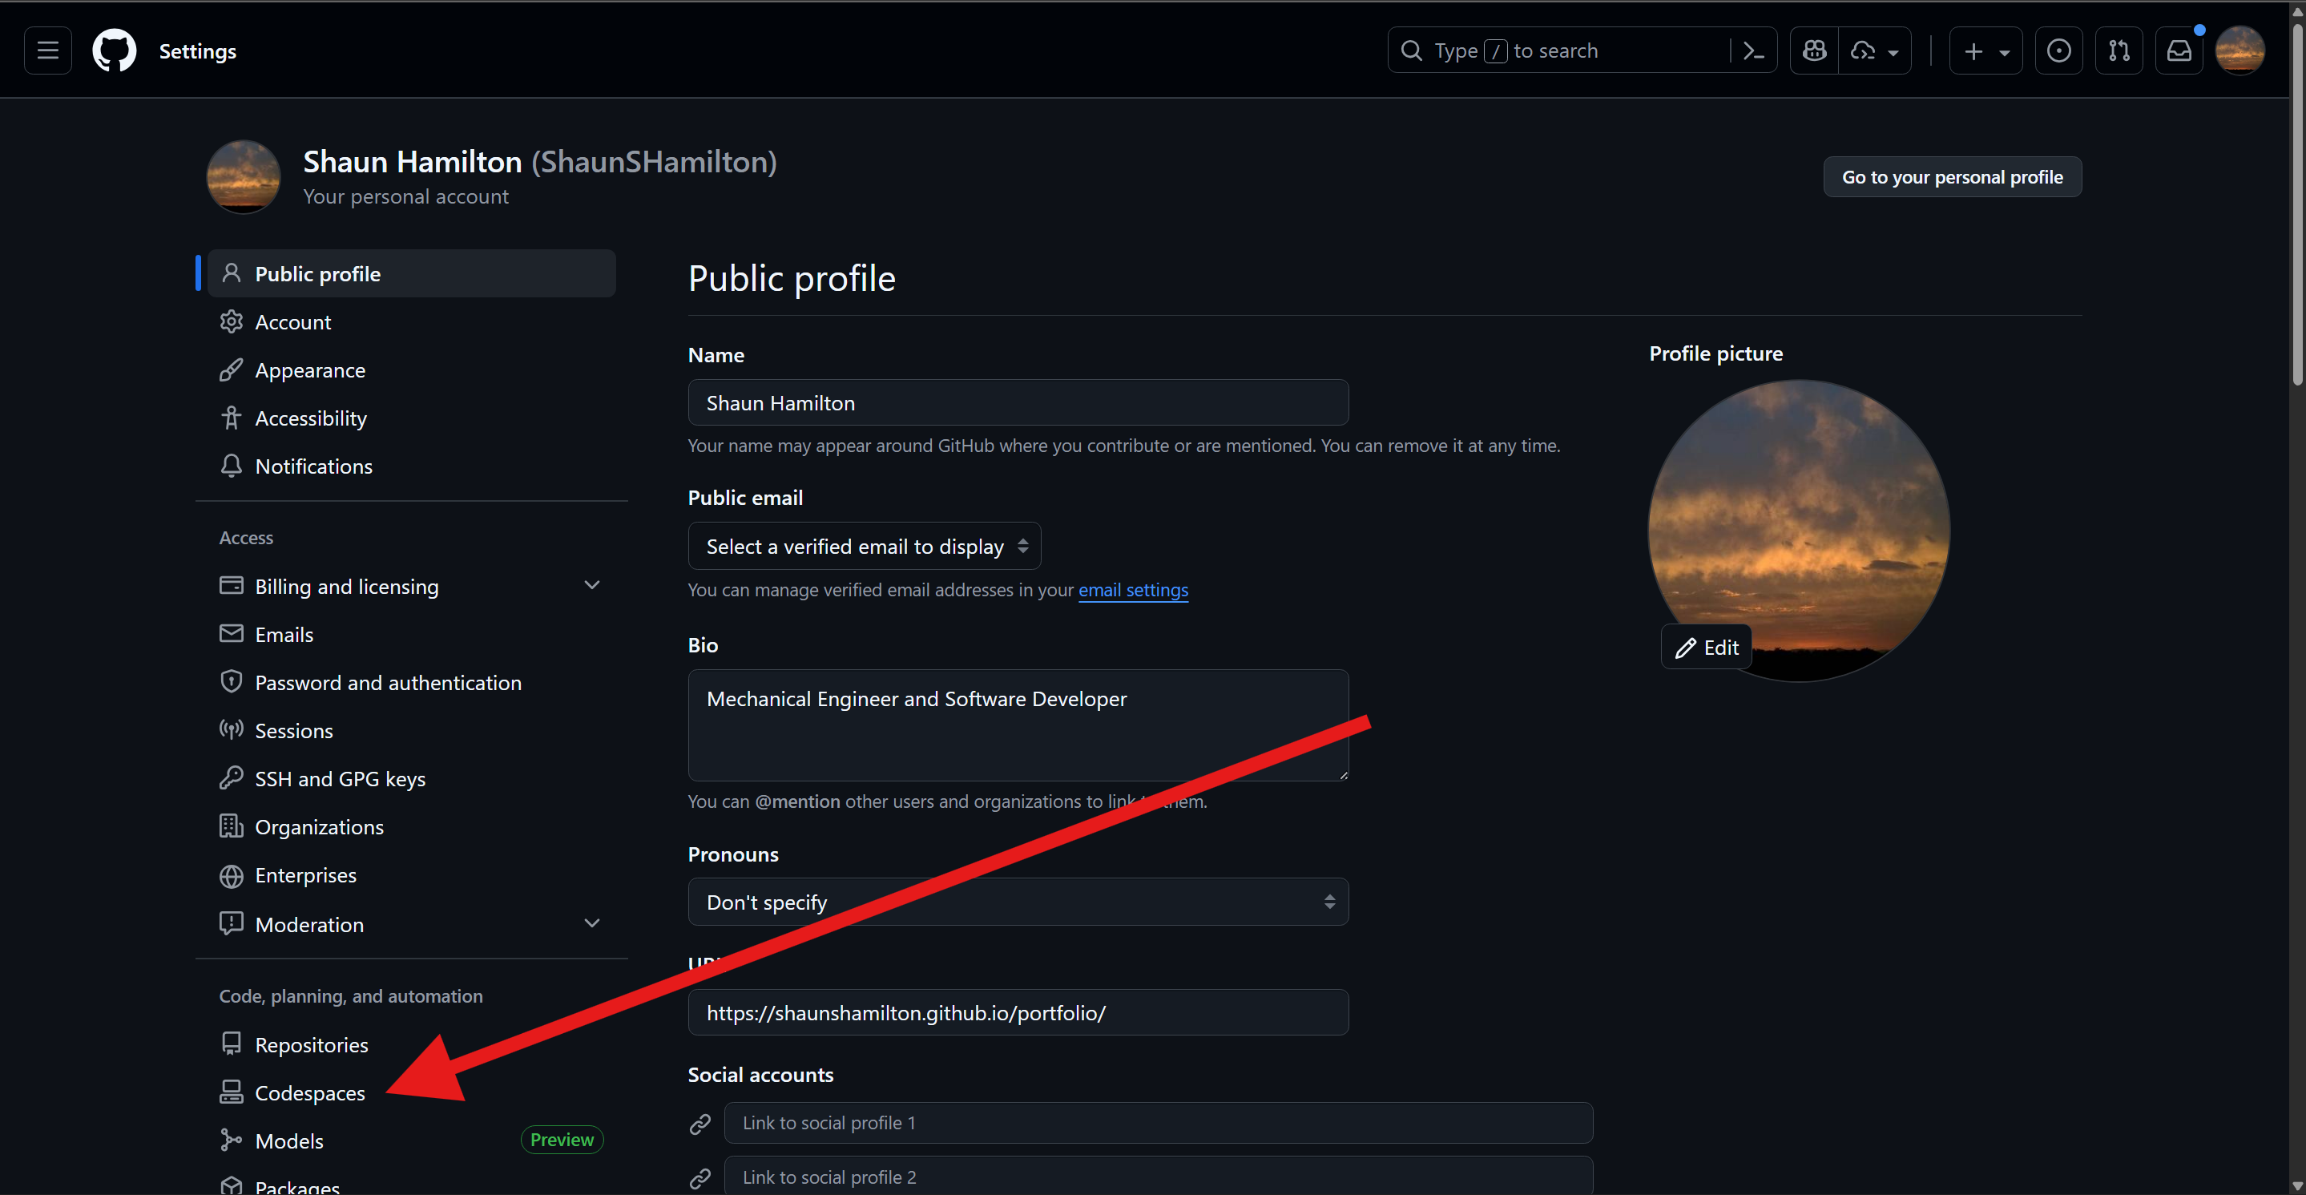The width and height of the screenshot is (2306, 1195).
Task: Open the Issues icon in the header
Action: tap(2058, 51)
